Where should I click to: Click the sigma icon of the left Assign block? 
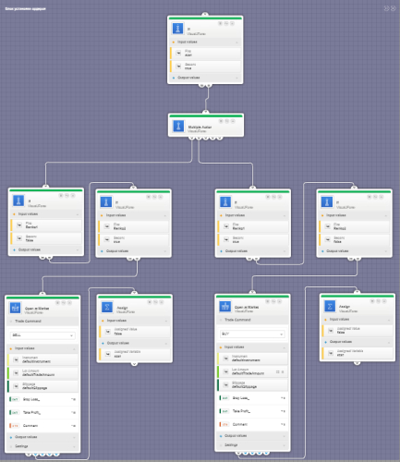tap(107, 307)
